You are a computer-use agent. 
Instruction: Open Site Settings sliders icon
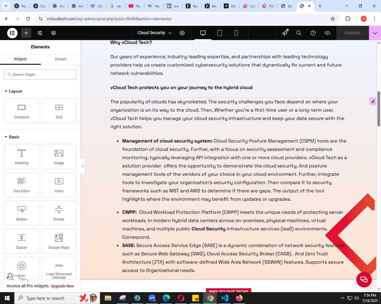coord(40,33)
